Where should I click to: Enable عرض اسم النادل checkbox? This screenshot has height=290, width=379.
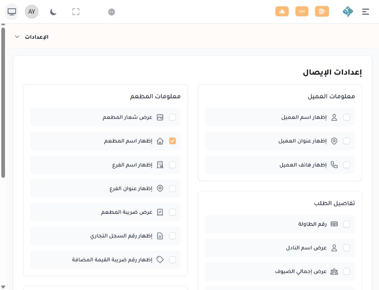pos(347,247)
